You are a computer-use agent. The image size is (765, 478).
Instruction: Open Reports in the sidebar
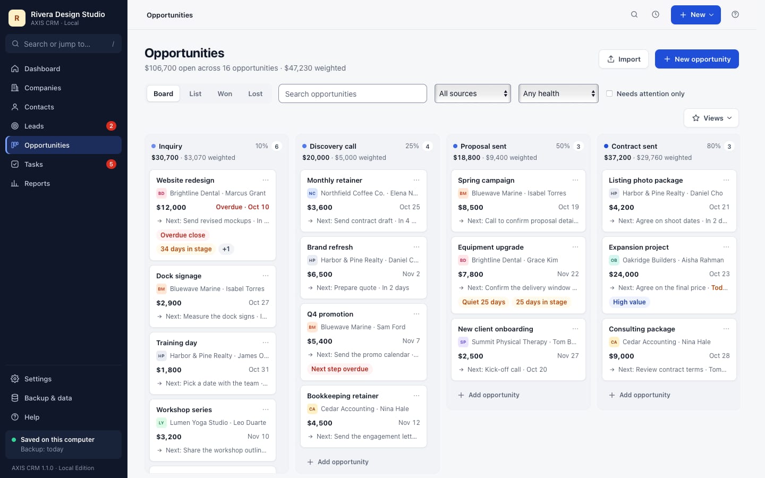[63, 183]
